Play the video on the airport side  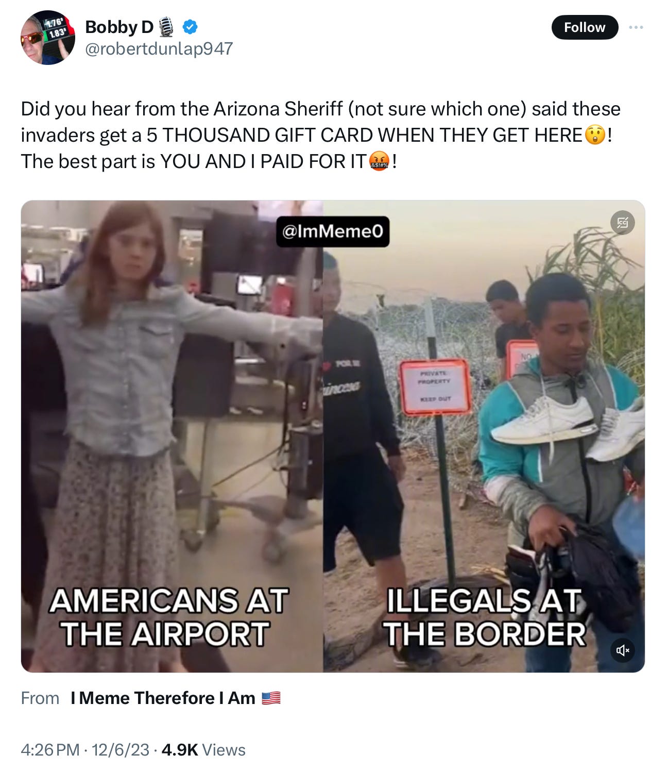pos(172,436)
